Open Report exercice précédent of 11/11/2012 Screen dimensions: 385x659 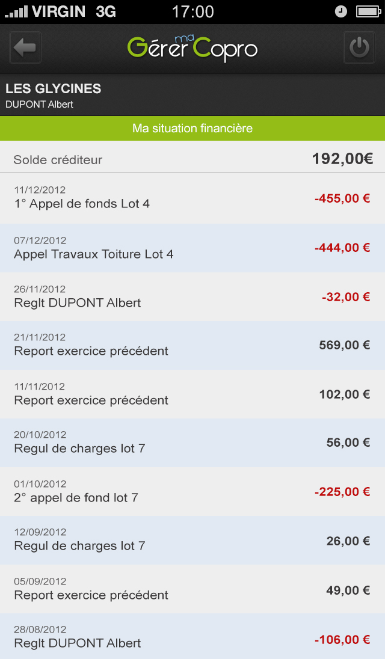[x=192, y=394]
